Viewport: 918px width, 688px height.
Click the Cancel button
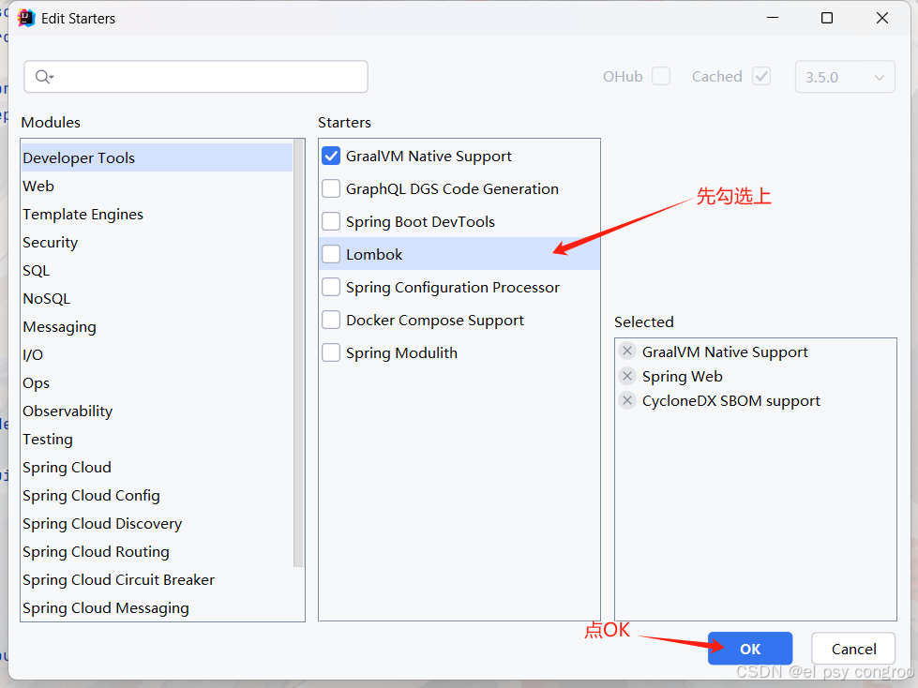click(853, 649)
